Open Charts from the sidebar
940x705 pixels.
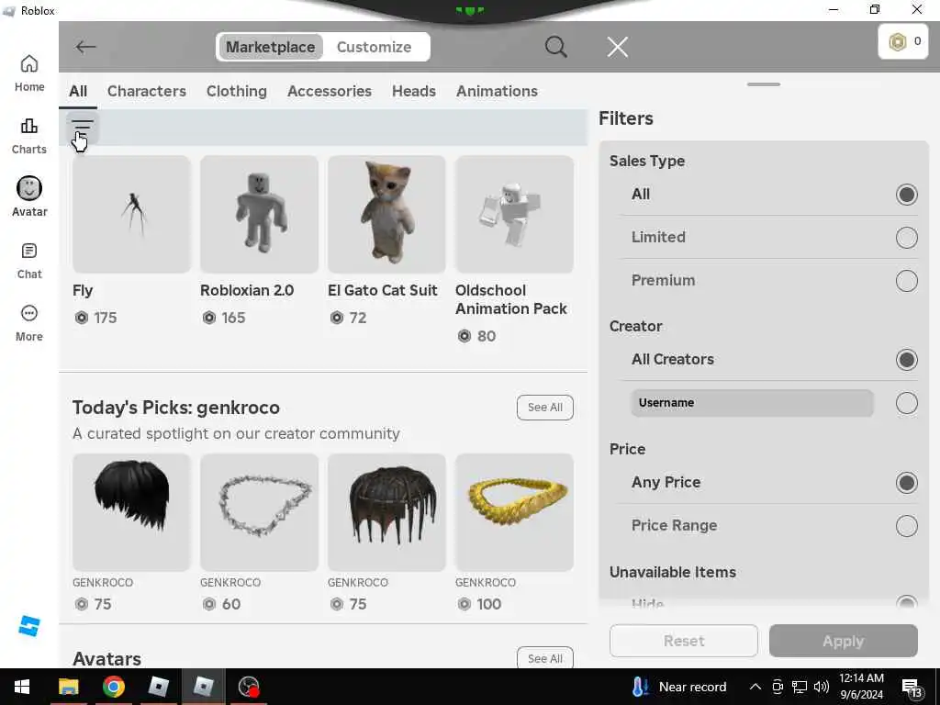pyautogui.click(x=28, y=136)
